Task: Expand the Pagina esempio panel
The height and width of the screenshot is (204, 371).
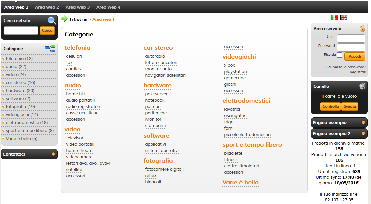Action: coord(363,122)
